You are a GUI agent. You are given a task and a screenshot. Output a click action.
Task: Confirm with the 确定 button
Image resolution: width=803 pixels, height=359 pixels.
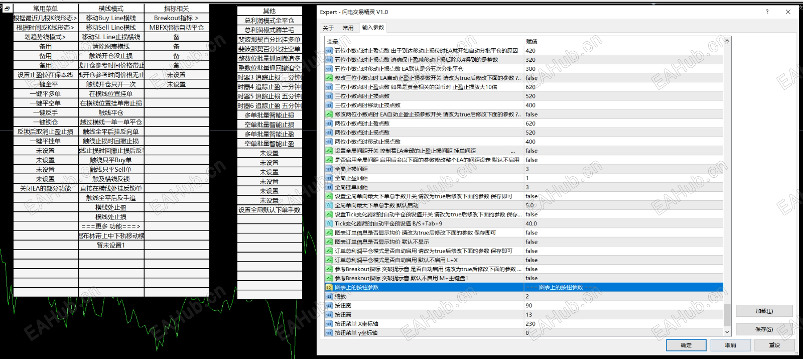[686, 345]
